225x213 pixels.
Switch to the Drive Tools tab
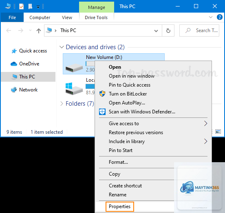pos(96,17)
